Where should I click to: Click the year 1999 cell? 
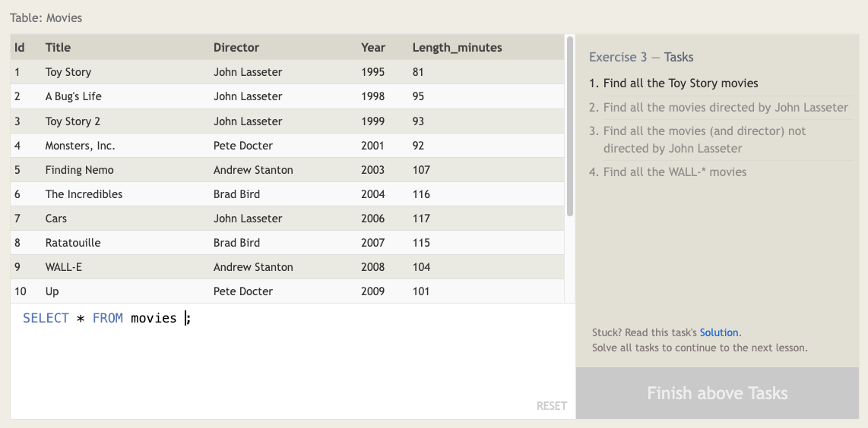[x=372, y=121]
